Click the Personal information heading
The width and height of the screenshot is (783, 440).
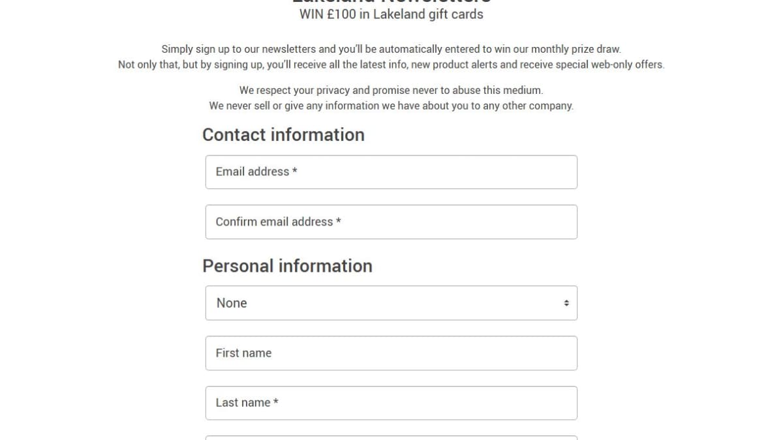[287, 266]
